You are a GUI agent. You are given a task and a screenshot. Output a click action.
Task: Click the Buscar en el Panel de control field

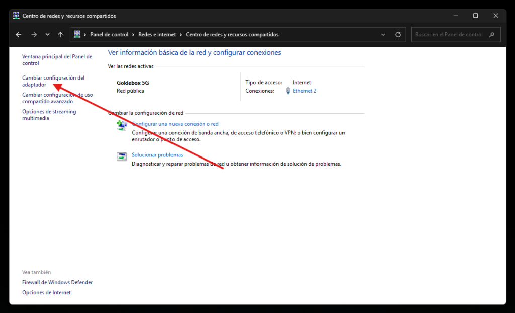[449, 35]
